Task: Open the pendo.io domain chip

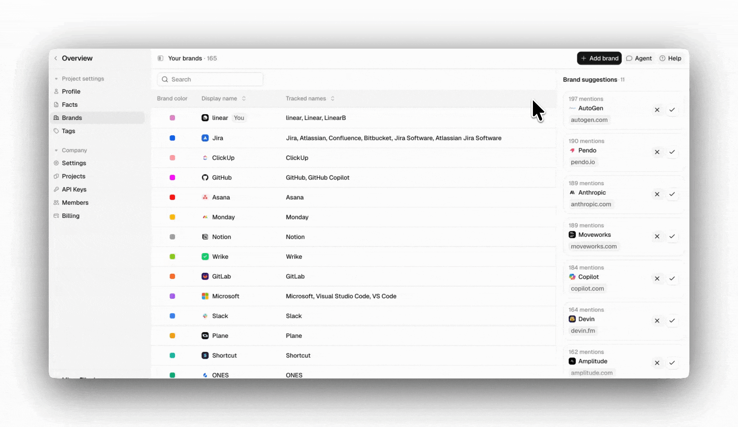Action: point(583,162)
